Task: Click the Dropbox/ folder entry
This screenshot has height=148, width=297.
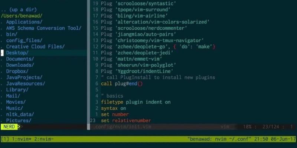Action: [x=17, y=71]
